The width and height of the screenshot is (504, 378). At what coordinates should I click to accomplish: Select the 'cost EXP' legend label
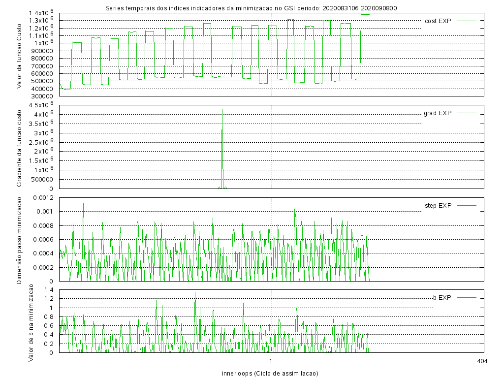click(438, 21)
